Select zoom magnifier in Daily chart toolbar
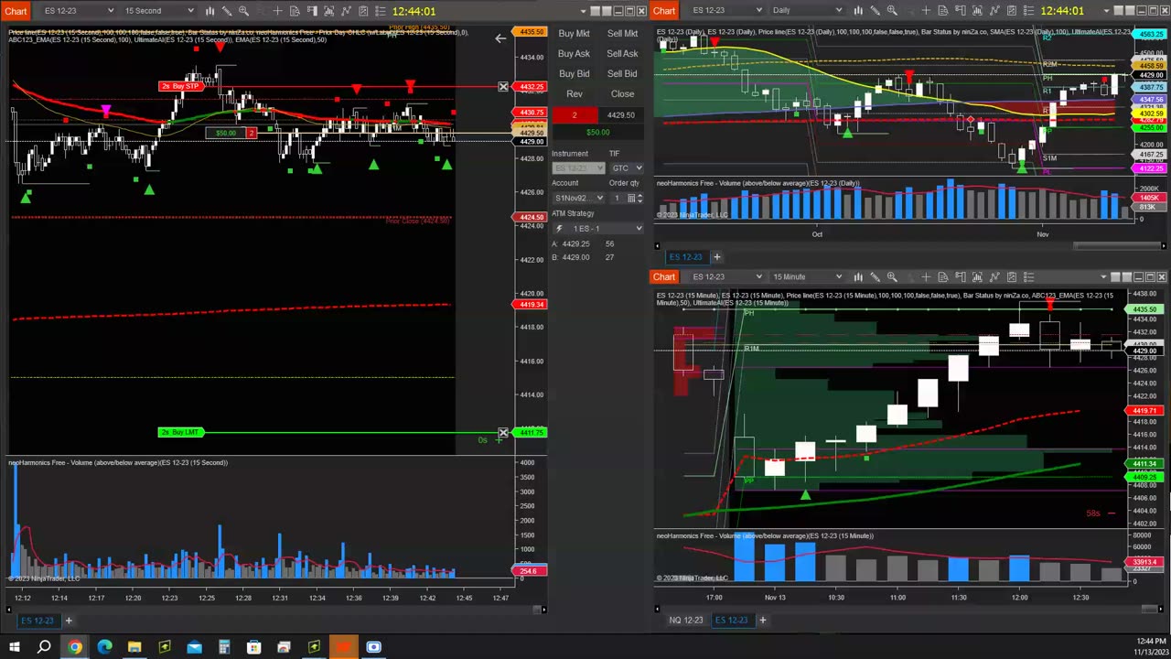 click(892, 10)
